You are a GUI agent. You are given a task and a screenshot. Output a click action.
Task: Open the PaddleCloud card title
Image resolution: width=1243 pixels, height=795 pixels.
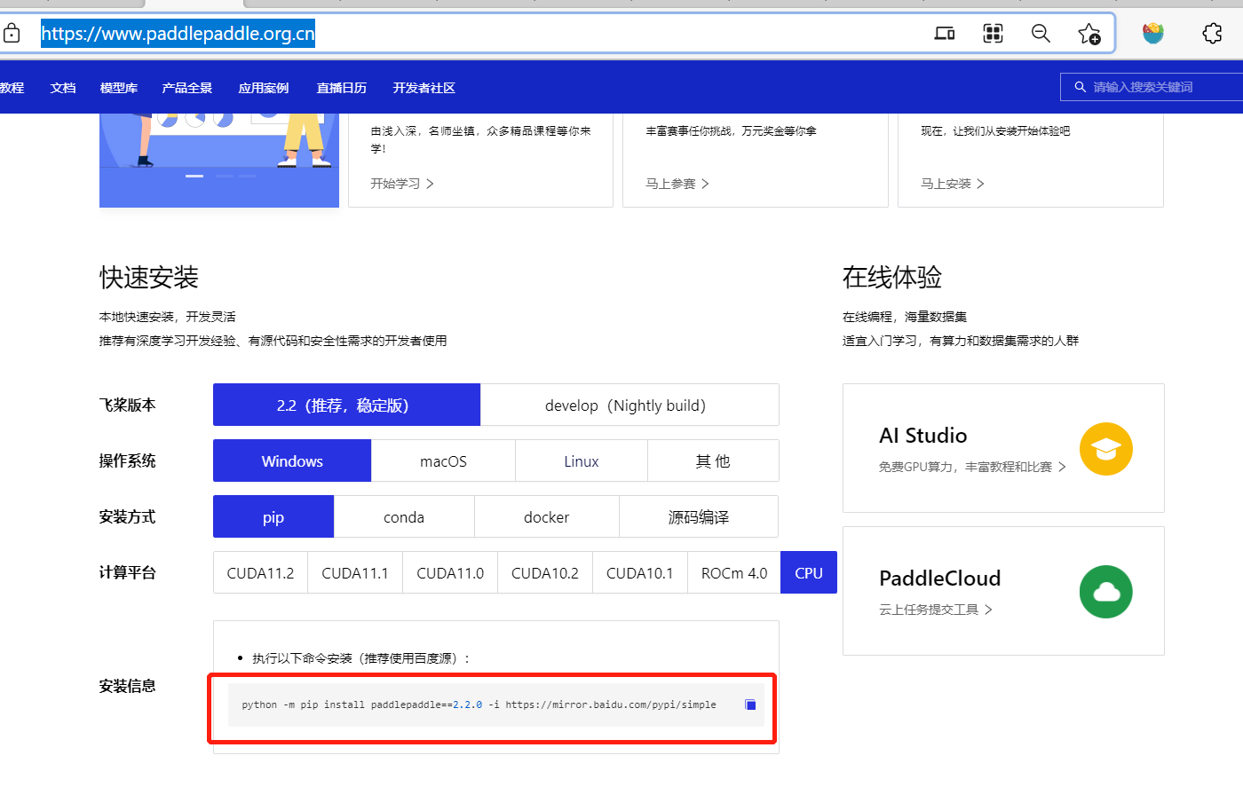pyautogui.click(x=939, y=579)
